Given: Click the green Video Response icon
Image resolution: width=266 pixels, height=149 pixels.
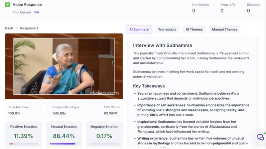Looking at the screenshot, I should point(7,5).
